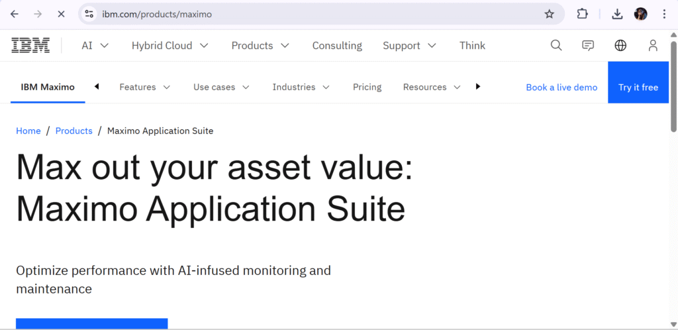
Task: Click the IBM logo
Action: click(x=30, y=46)
